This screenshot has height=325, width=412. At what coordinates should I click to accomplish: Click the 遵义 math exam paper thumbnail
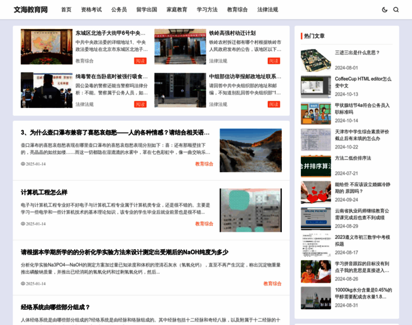click(x=316, y=245)
